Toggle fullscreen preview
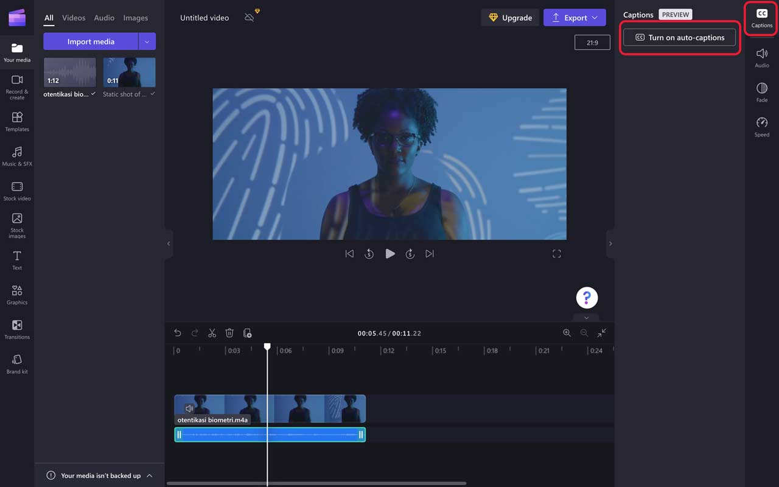 556,254
